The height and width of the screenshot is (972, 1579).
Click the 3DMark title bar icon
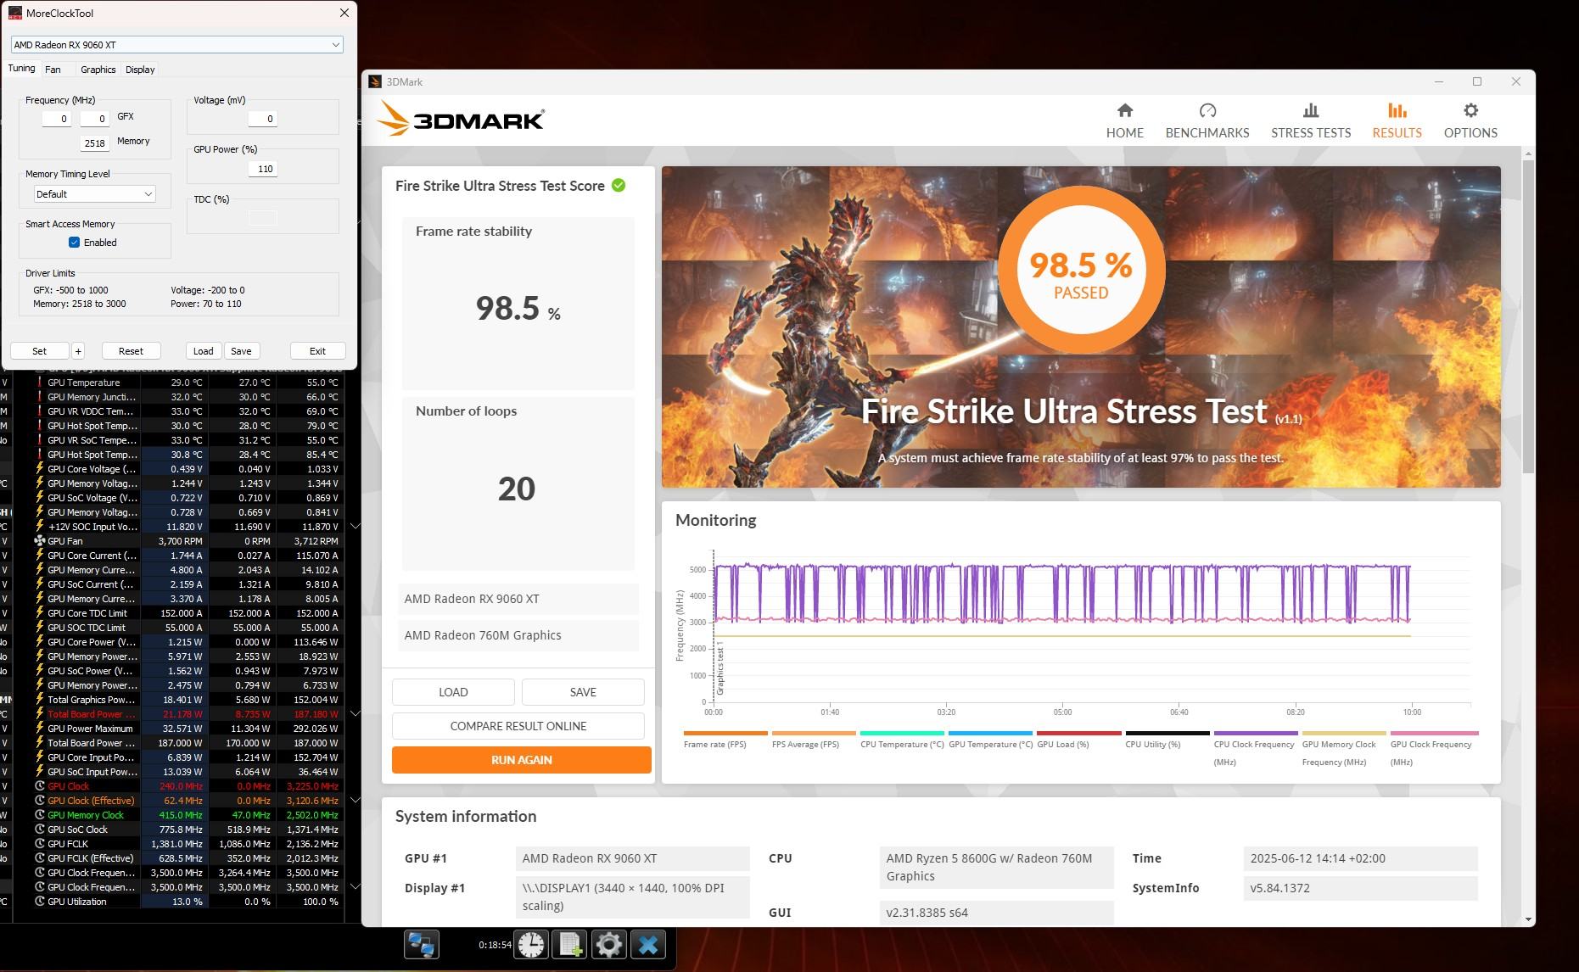375,81
